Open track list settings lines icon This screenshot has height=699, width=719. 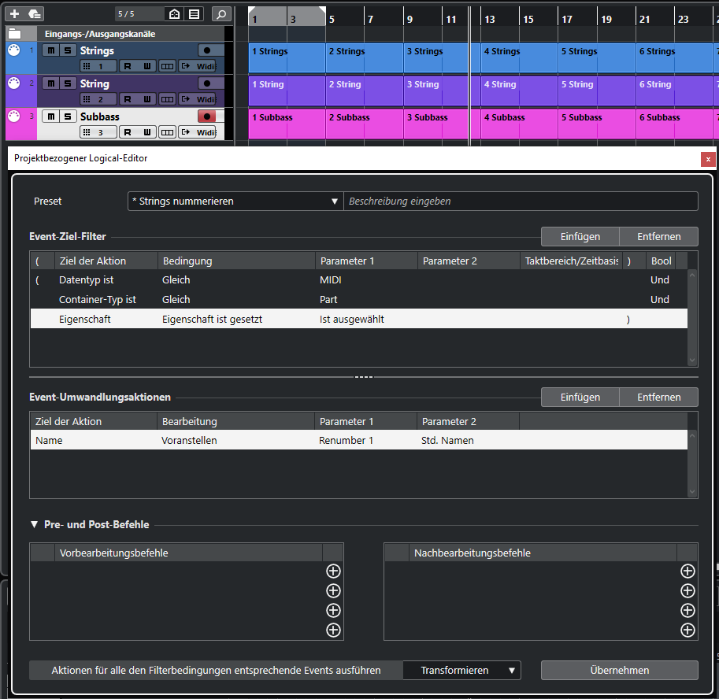195,13
